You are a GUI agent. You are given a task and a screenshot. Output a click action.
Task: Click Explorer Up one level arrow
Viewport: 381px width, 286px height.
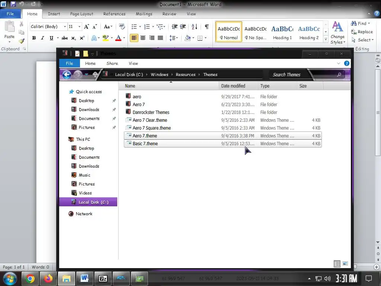point(95,74)
